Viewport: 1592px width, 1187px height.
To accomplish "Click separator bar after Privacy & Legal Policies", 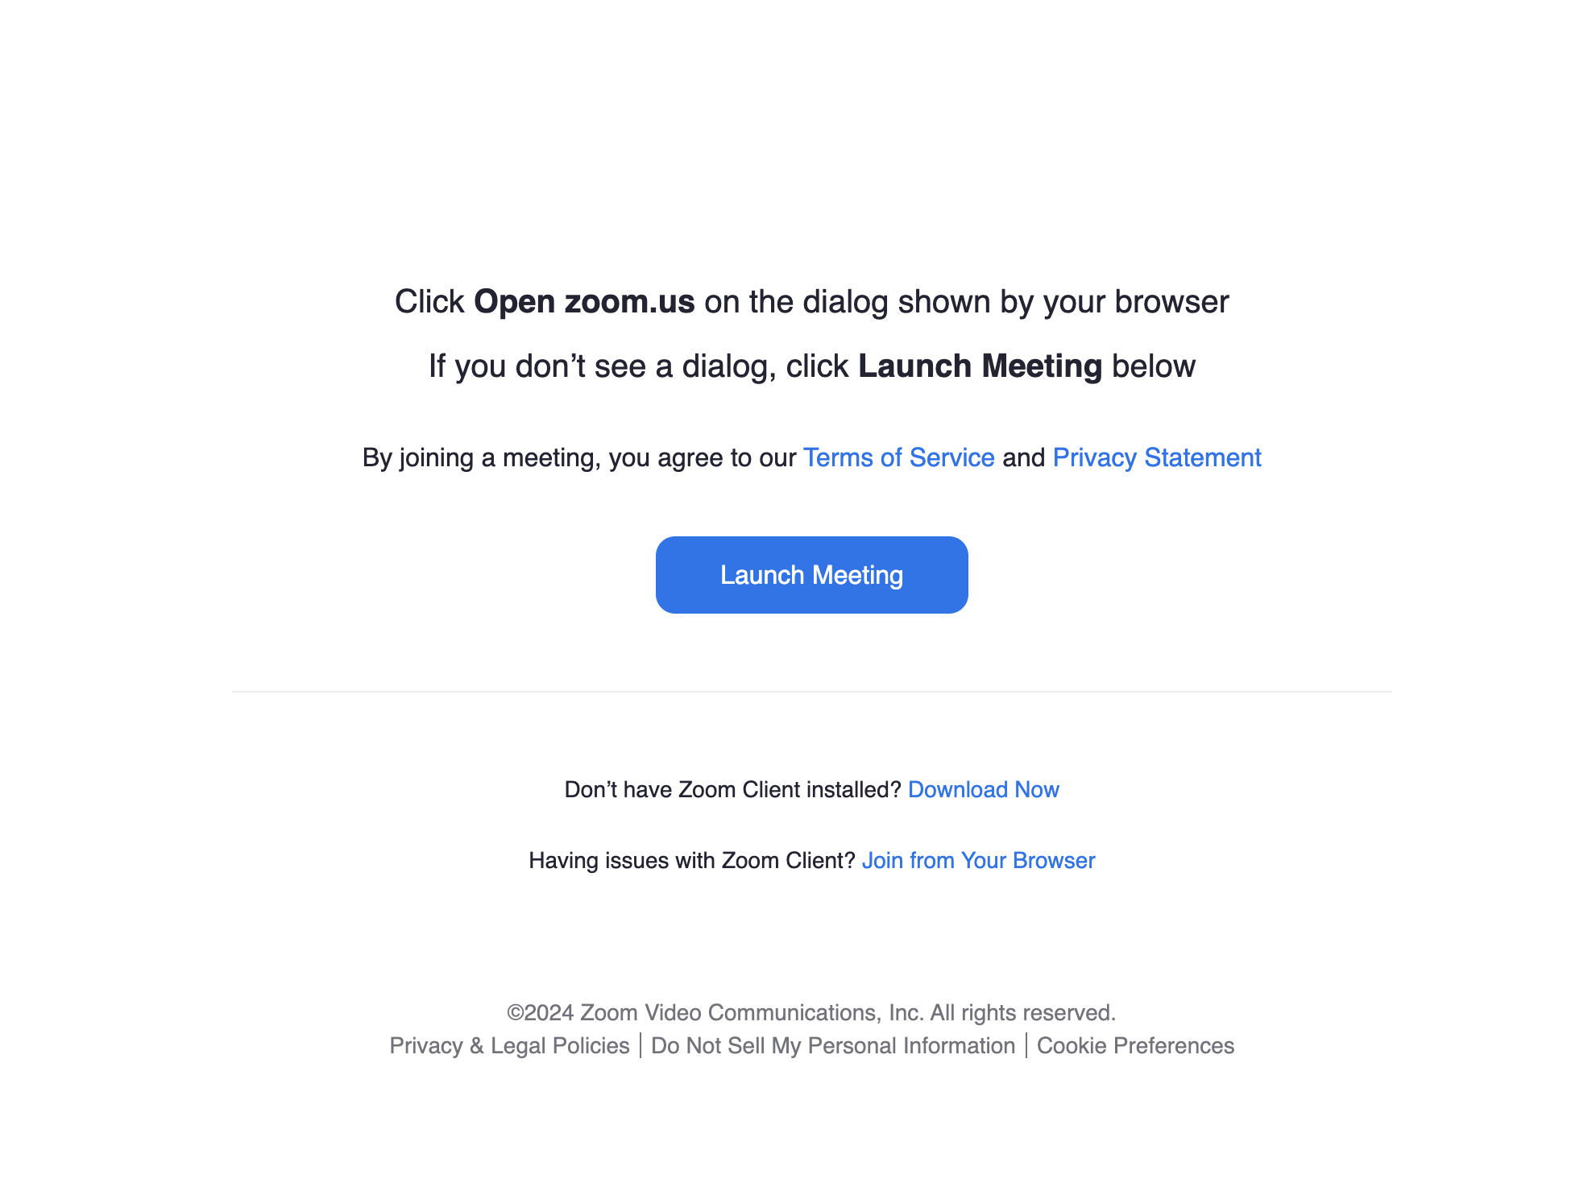I will click(x=641, y=1045).
